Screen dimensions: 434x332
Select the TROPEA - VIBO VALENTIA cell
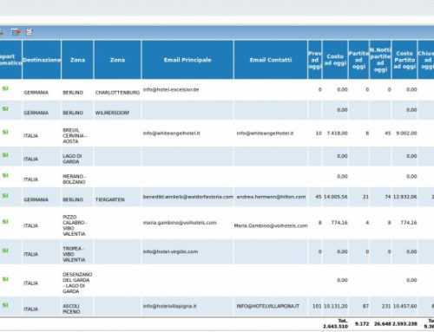pos(74,254)
